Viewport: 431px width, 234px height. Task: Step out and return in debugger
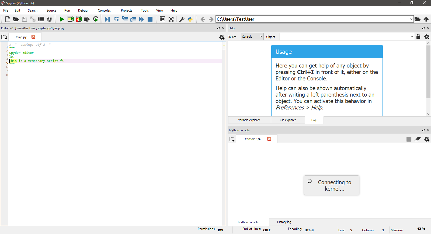(133, 19)
